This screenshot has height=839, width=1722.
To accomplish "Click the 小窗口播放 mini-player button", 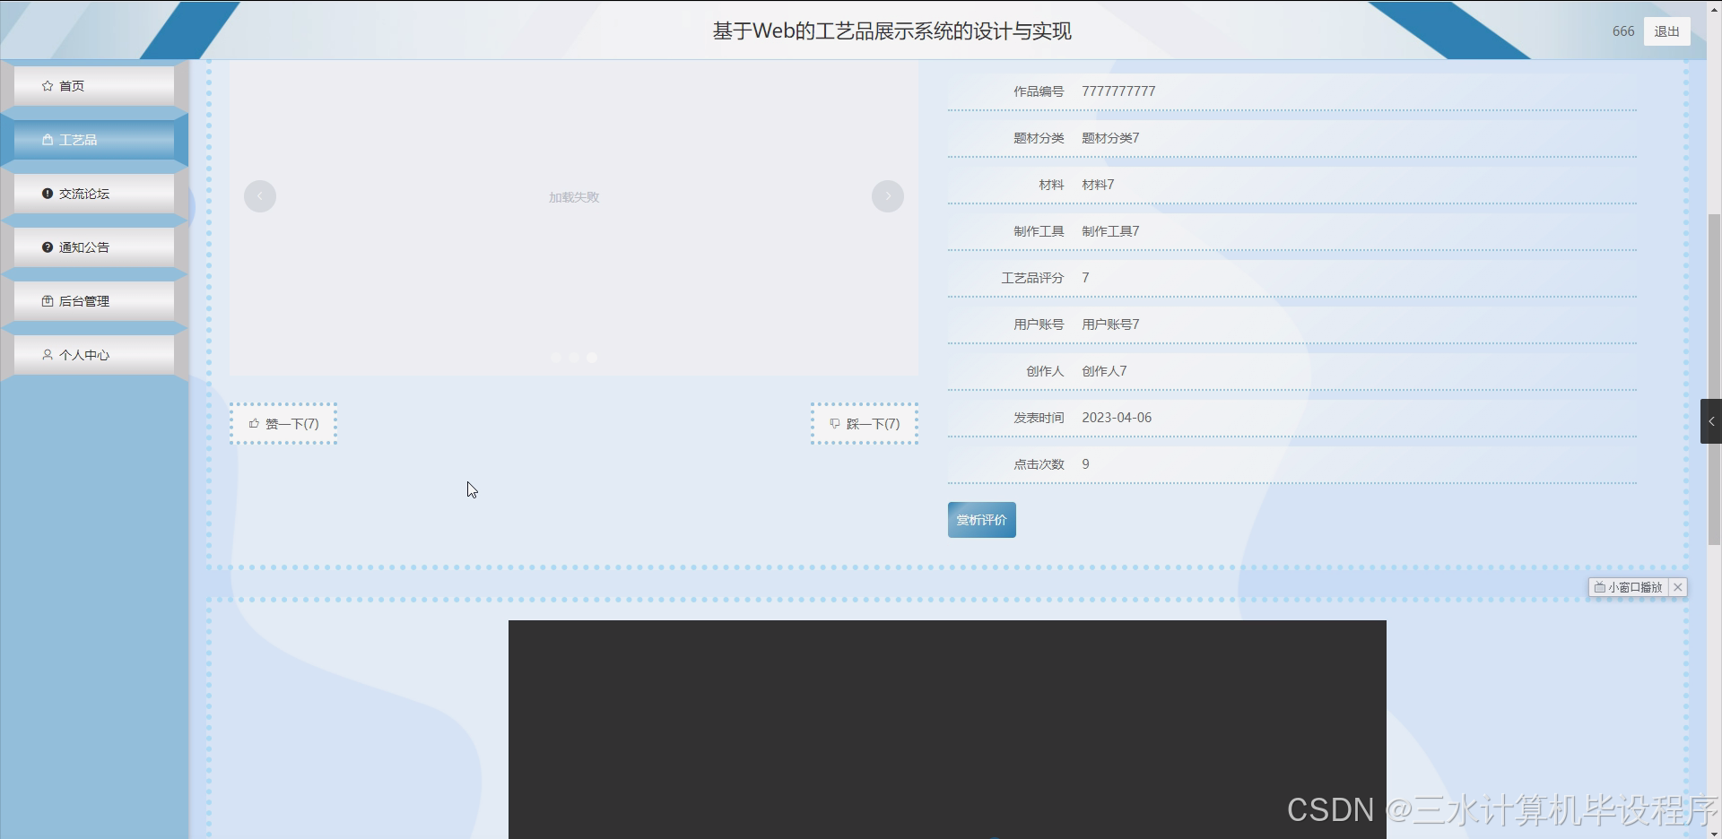I will point(1629,587).
